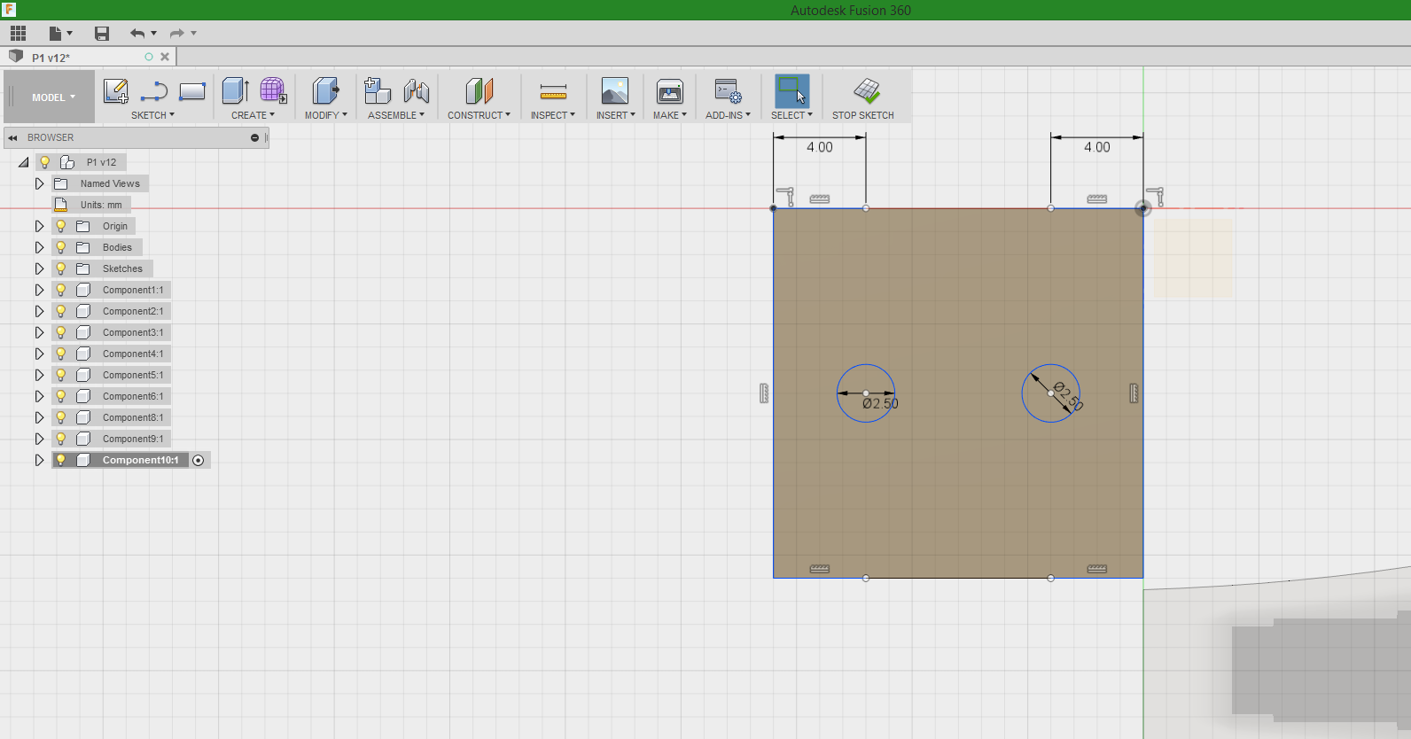Select the P1 v12 document tab

click(89, 57)
